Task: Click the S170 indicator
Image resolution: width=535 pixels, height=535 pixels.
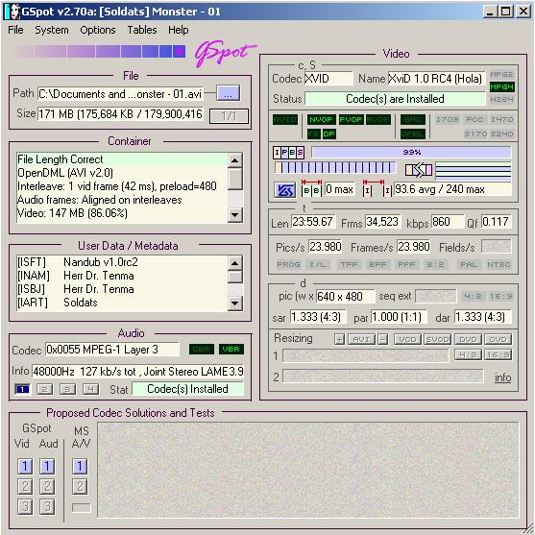Action: click(475, 134)
